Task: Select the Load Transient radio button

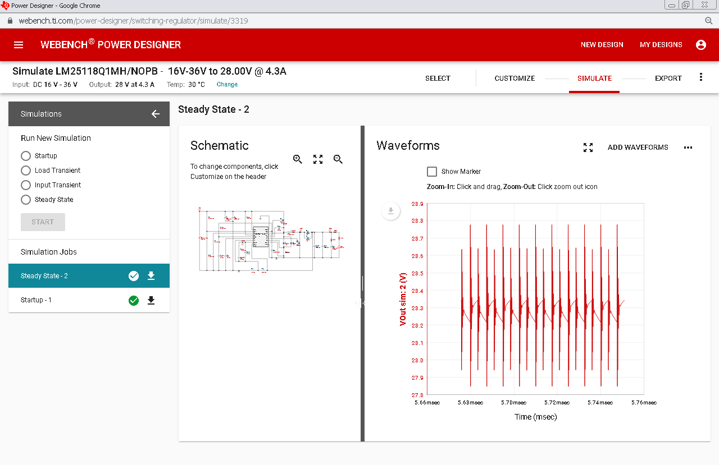Action: tap(25, 171)
